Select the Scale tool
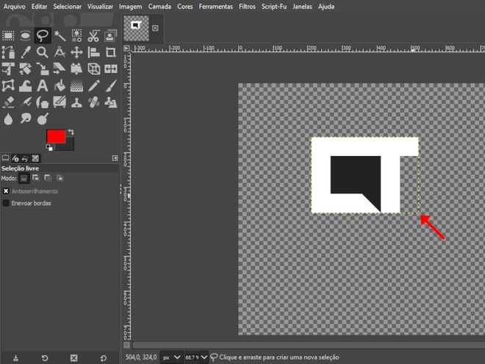The image size is (485, 364). coord(43,68)
